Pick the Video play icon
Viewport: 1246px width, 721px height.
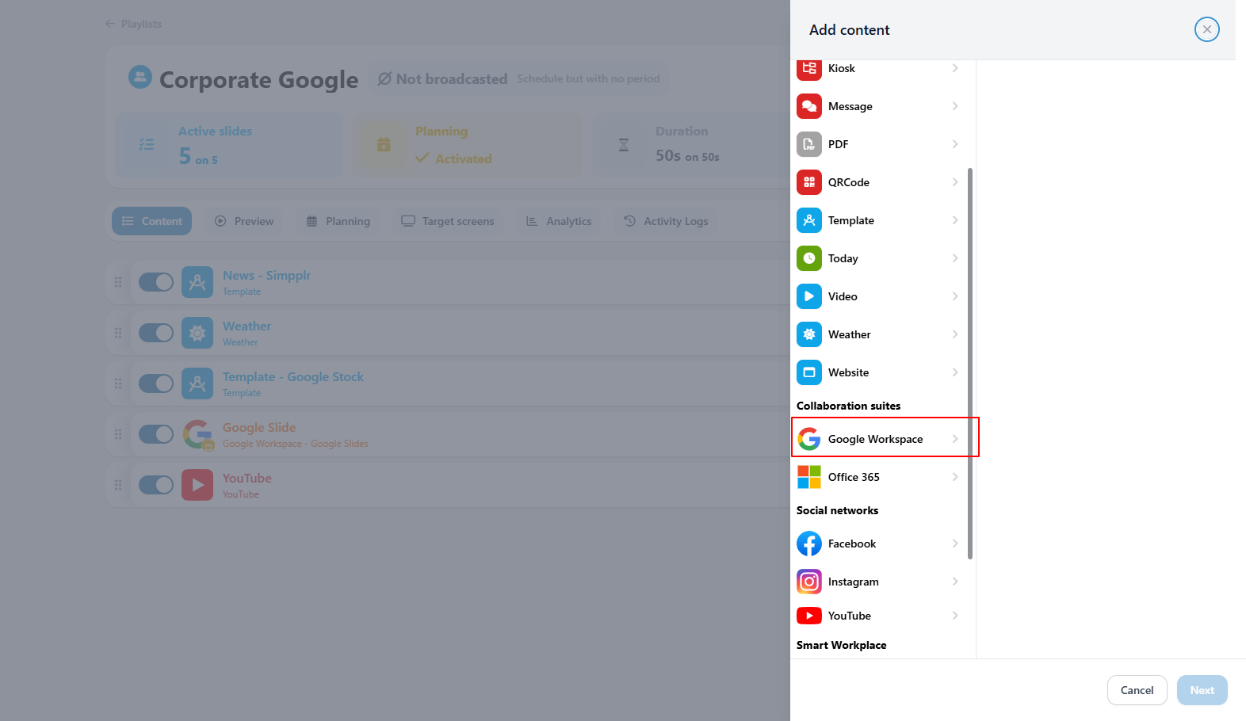click(x=809, y=296)
